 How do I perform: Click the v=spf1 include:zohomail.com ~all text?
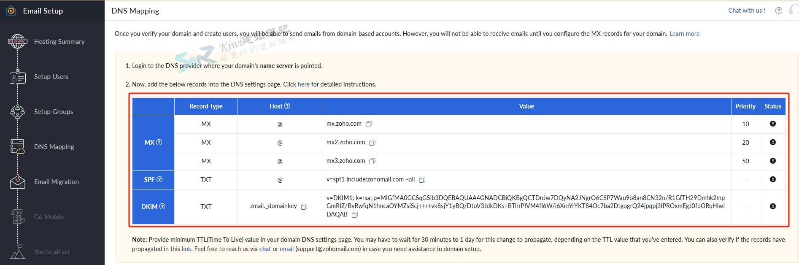(x=371, y=179)
